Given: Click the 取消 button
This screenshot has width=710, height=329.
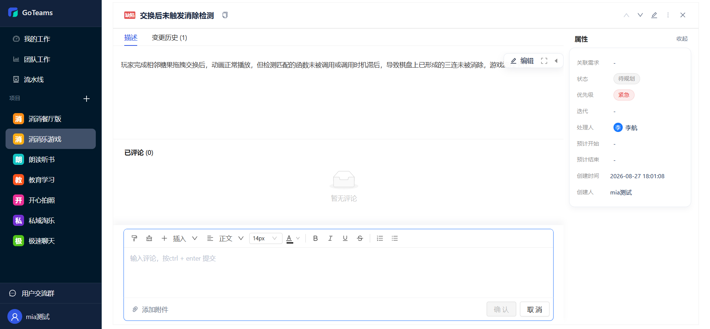Looking at the screenshot, I should tap(535, 309).
